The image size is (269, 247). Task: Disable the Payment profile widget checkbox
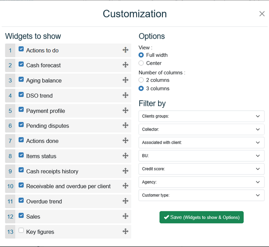click(x=21, y=110)
